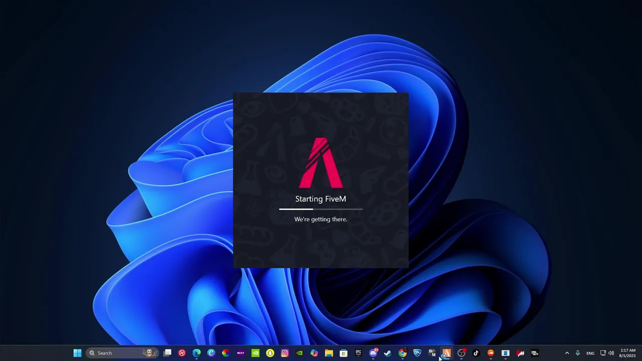The image size is (642, 361).
Task: Open MSI Afterburner red icon in the taskbar
Action: (520, 353)
